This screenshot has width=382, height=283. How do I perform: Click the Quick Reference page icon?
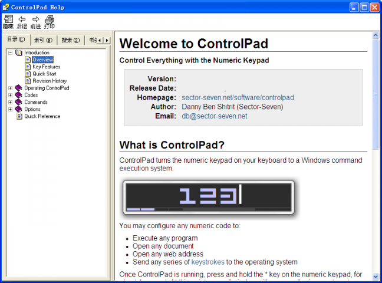[x=18, y=116]
